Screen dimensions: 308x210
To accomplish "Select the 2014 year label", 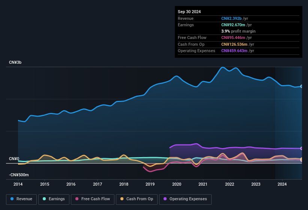I will [18, 184].
